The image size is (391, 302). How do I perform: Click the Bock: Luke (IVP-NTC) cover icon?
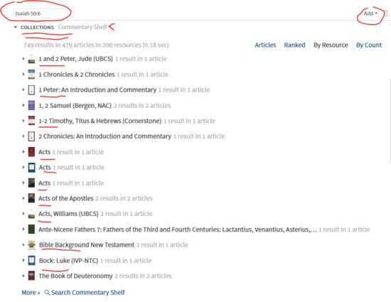click(x=31, y=260)
